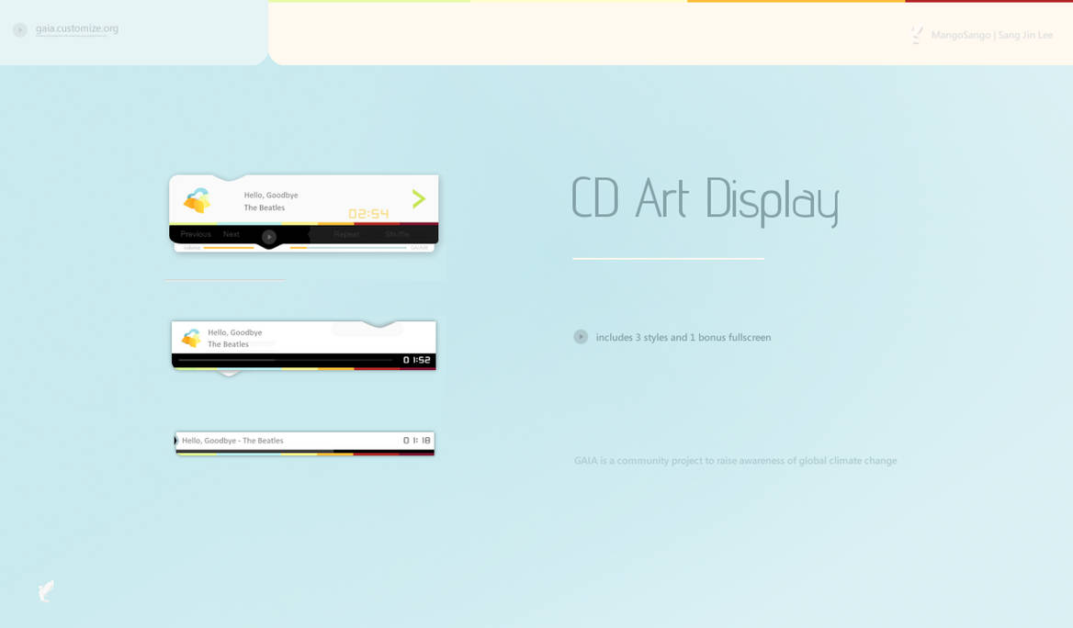Click the paintbrush icon beside MangoSango
The image size is (1073, 628).
point(916,34)
